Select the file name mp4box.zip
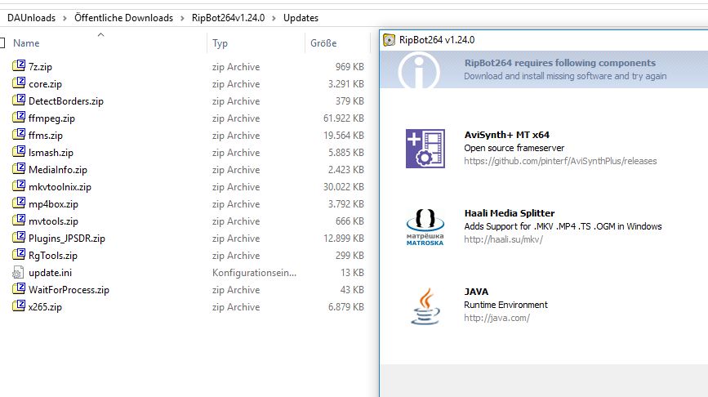 [x=53, y=204]
